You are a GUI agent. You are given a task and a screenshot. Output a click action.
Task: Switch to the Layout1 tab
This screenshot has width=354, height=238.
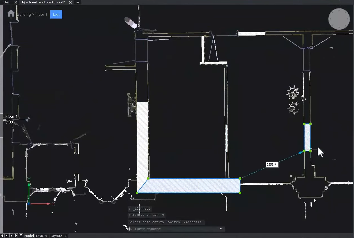(42, 236)
